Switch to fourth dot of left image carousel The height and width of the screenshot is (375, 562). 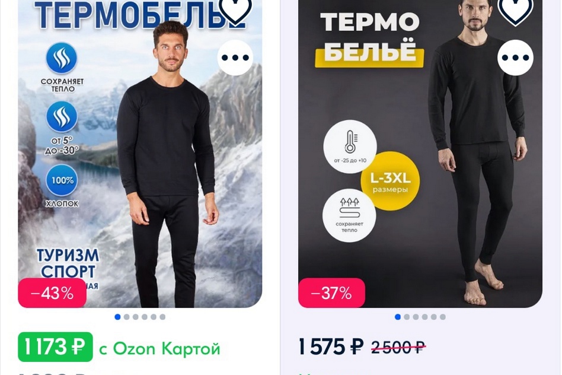145,317
